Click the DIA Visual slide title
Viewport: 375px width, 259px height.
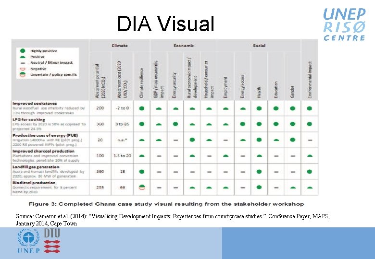pyautogui.click(x=166, y=24)
